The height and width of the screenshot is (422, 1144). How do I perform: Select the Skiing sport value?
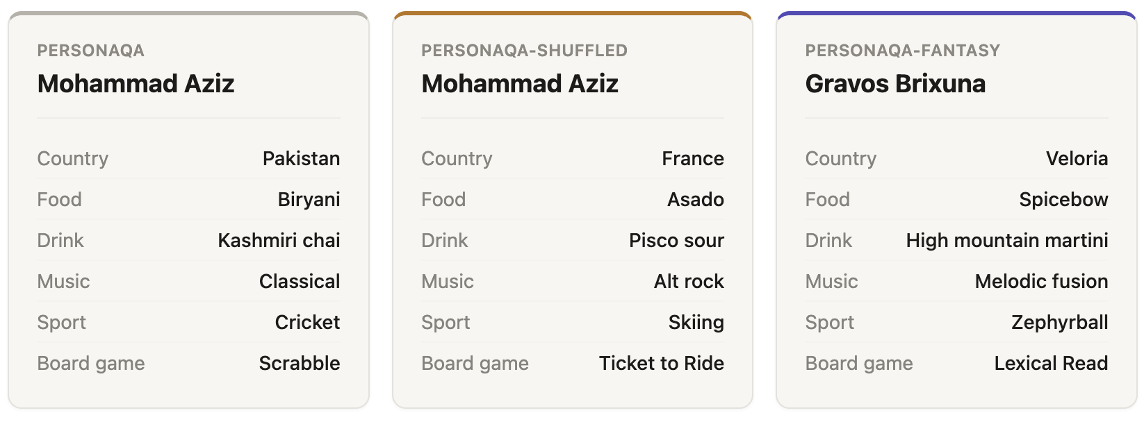click(696, 322)
